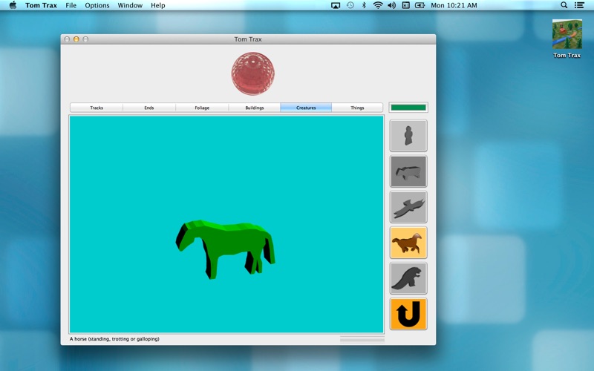
Task: Click the green horse in the preview
Action: coord(225,249)
